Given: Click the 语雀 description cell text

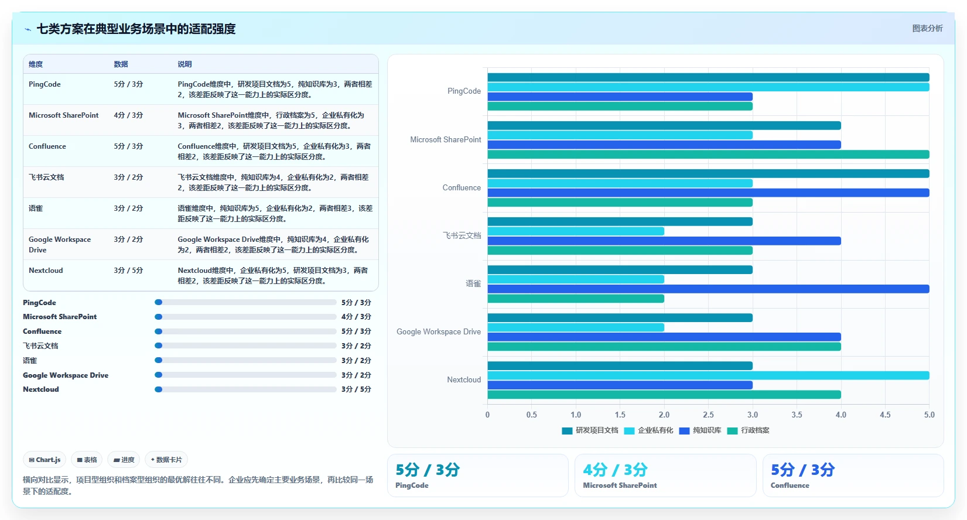Looking at the screenshot, I should pyautogui.click(x=275, y=214).
